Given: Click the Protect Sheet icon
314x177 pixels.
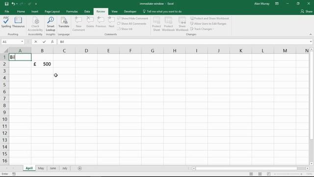Looking at the screenshot, I should pyautogui.click(x=157, y=24).
